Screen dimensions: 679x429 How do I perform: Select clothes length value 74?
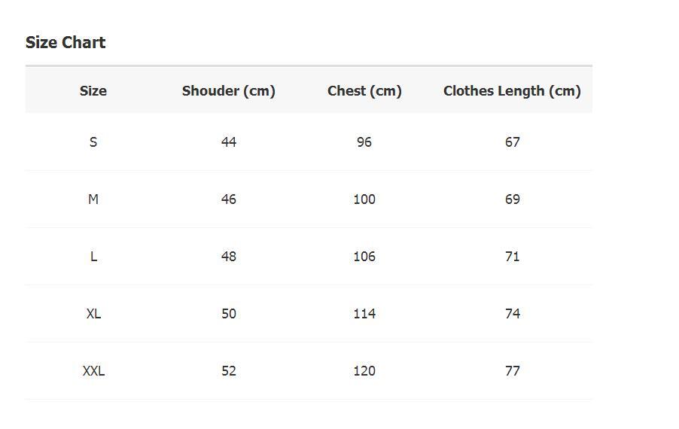(513, 314)
